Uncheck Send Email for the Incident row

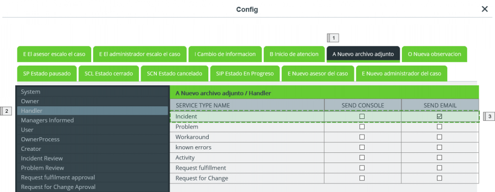click(439, 116)
